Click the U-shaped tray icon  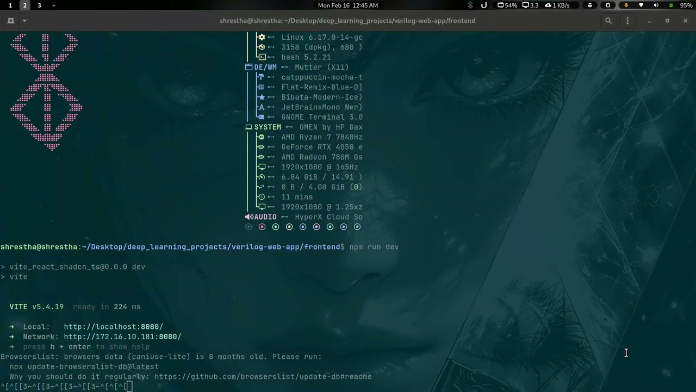pos(484,5)
